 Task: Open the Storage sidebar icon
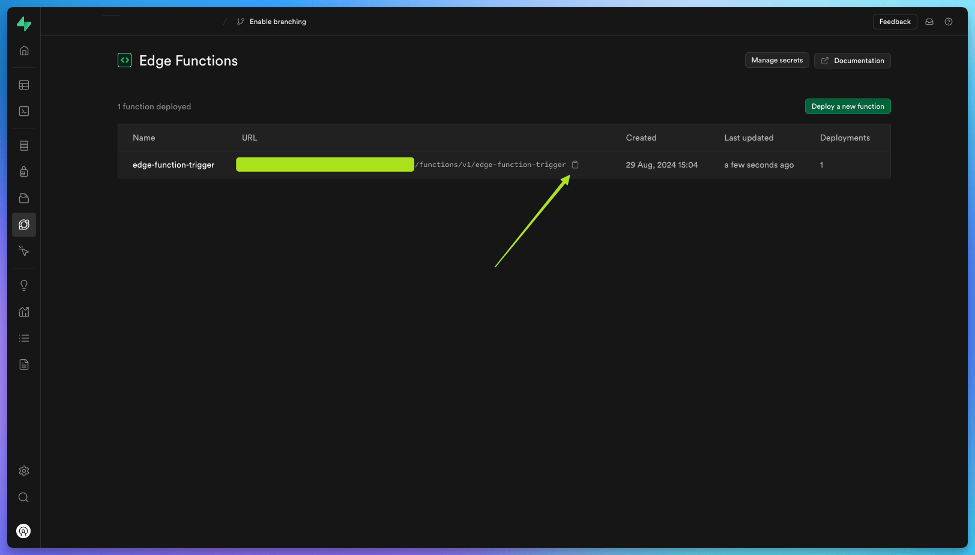pyautogui.click(x=24, y=198)
